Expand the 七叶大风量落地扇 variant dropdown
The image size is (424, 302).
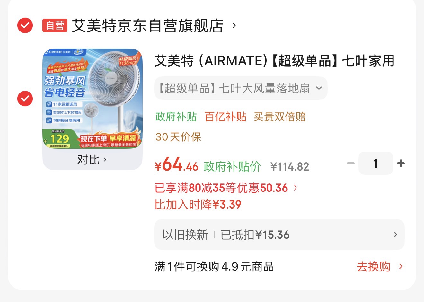[241, 88]
